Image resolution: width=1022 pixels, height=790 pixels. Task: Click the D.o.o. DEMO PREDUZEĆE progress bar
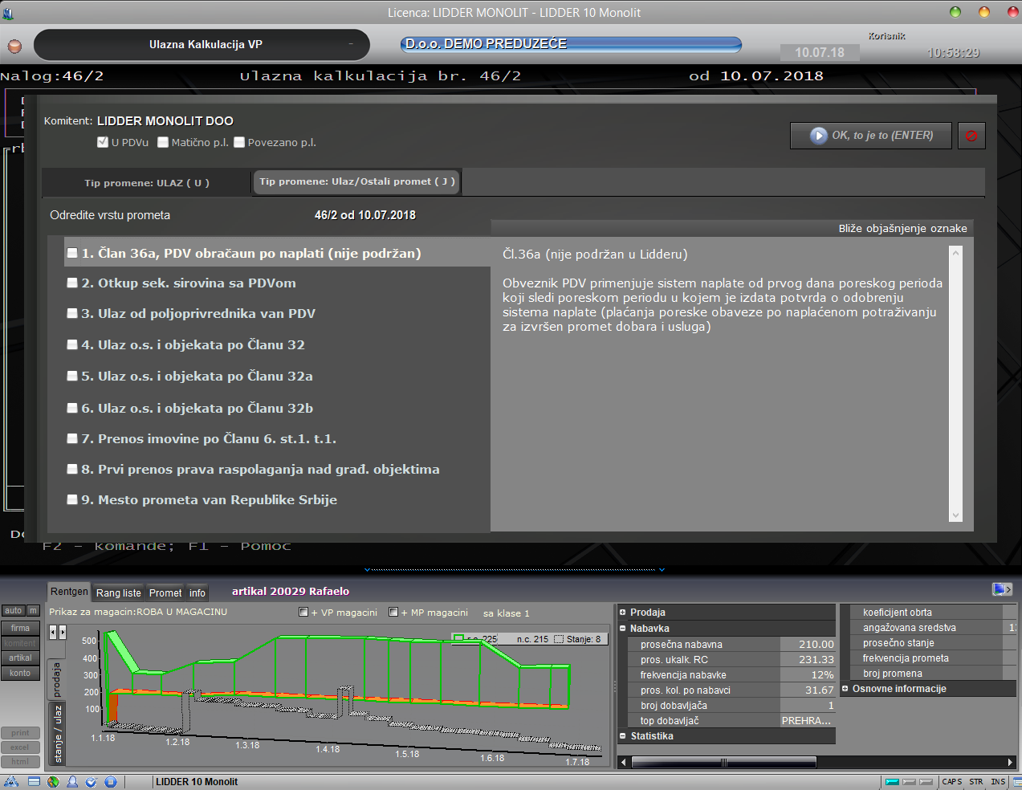571,44
